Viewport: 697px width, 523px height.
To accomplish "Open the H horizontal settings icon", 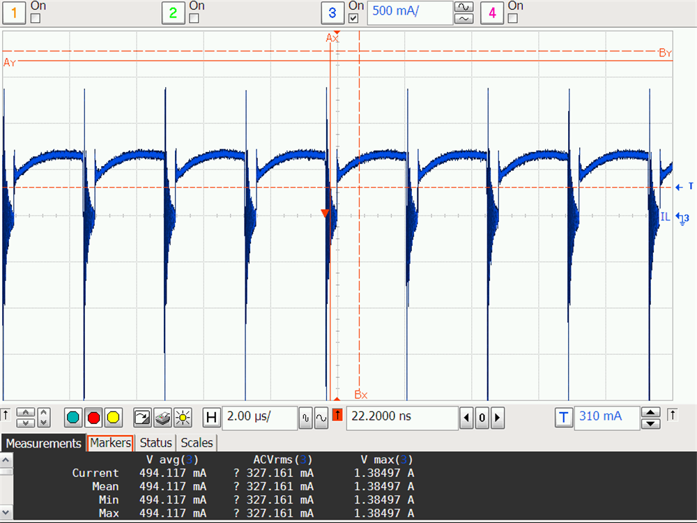I will [x=212, y=418].
